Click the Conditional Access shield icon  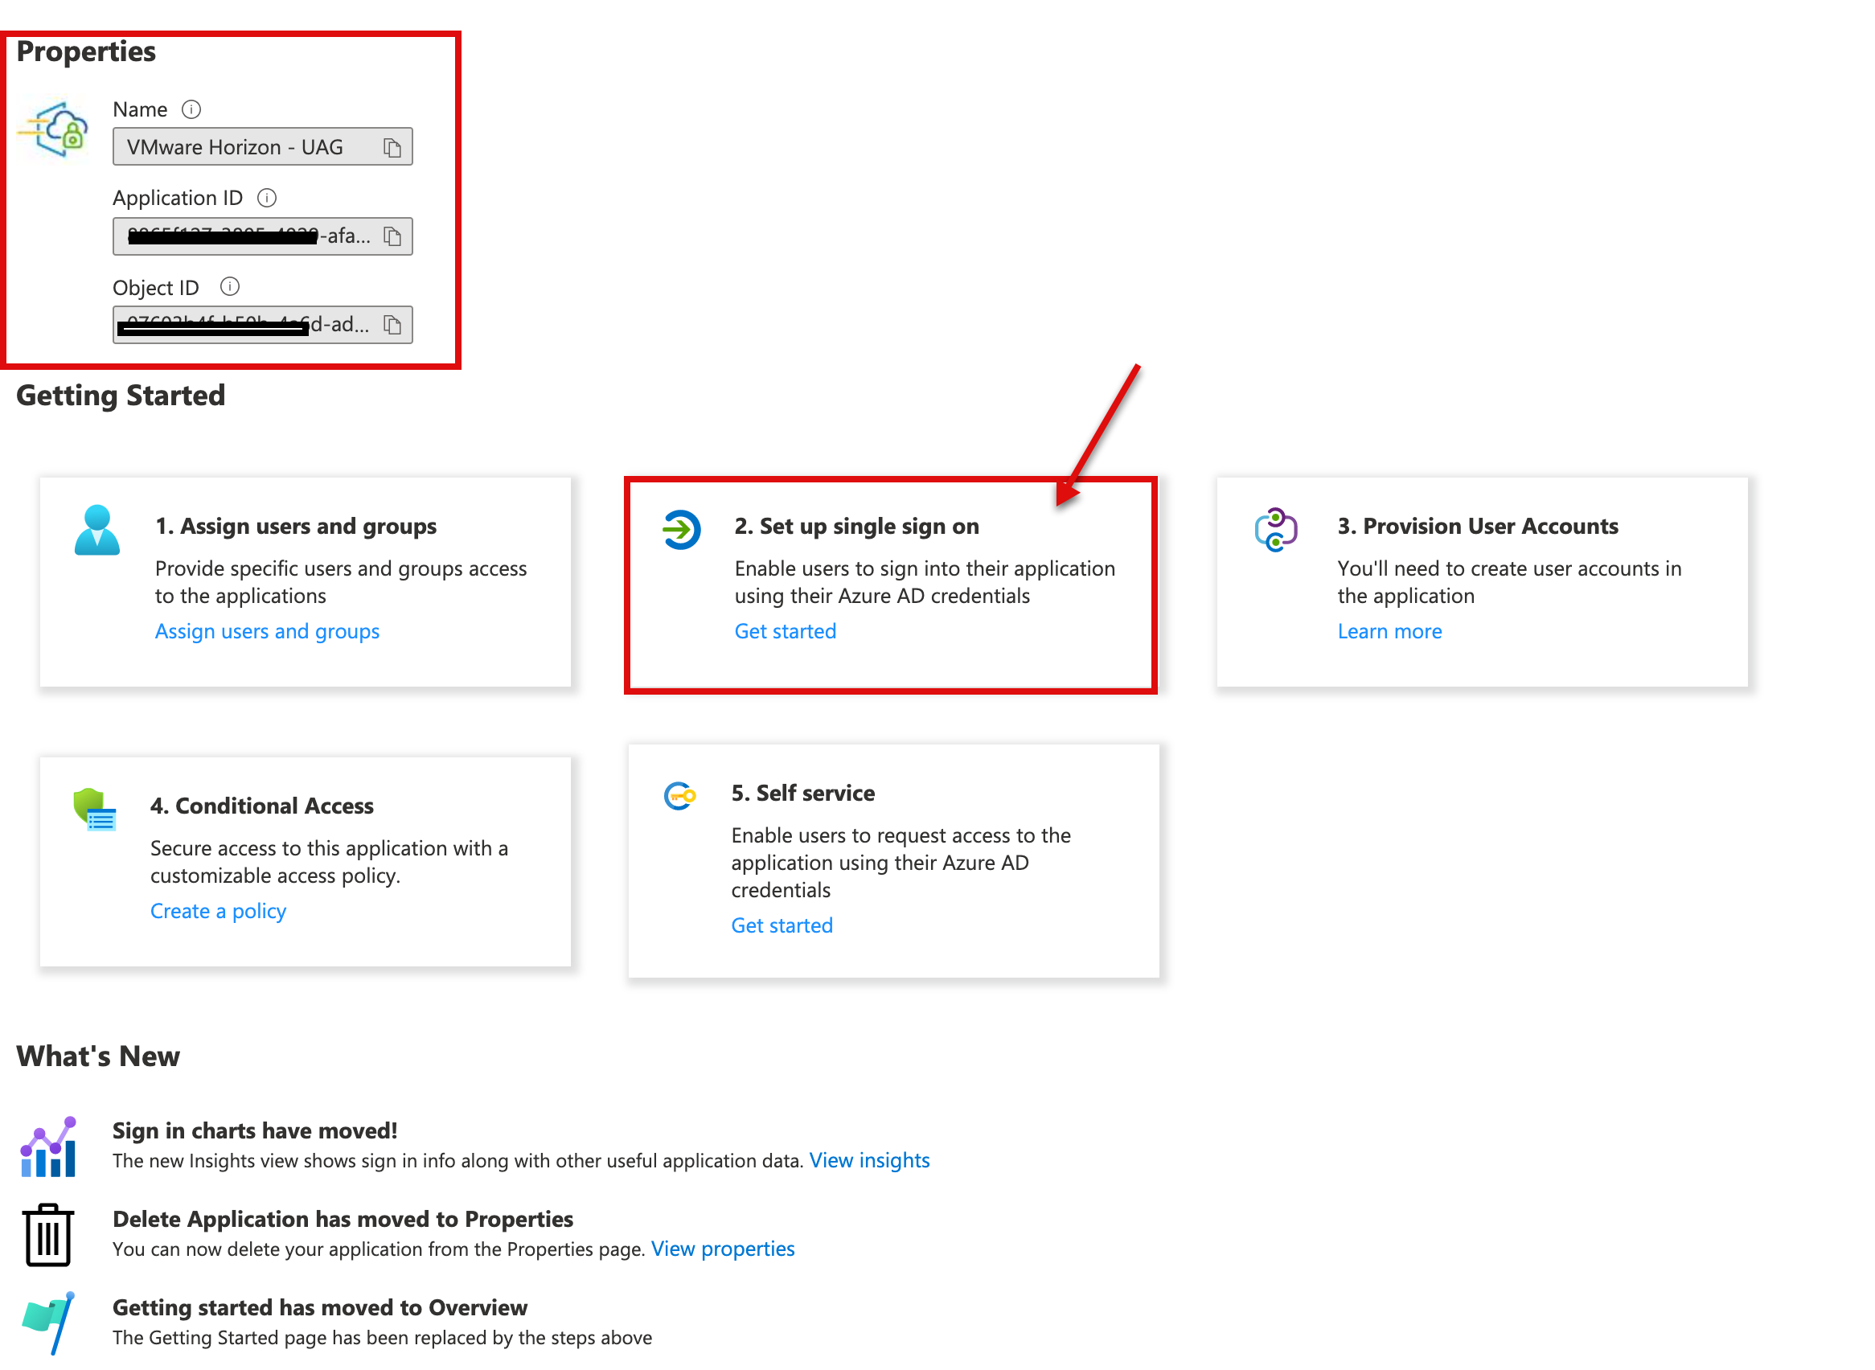pyautogui.click(x=95, y=810)
